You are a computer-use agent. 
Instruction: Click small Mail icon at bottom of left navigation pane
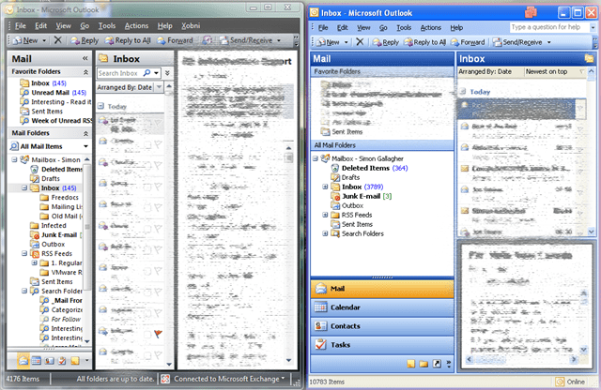(20, 360)
